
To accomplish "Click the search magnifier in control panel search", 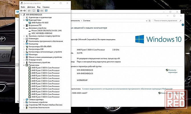I will pyautogui.click(x=180, y=21).
